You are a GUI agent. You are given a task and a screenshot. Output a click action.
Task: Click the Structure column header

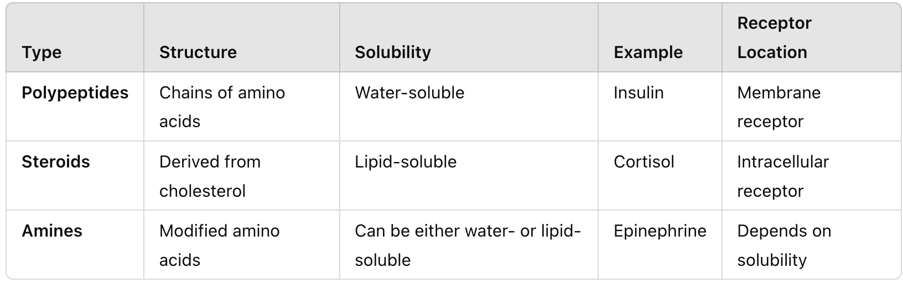tap(198, 53)
